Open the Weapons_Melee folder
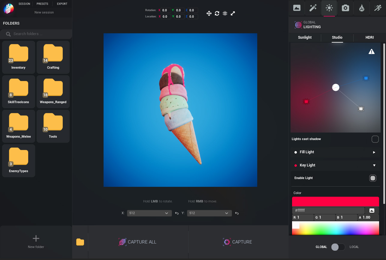This screenshot has height=260, width=386. pos(19,126)
